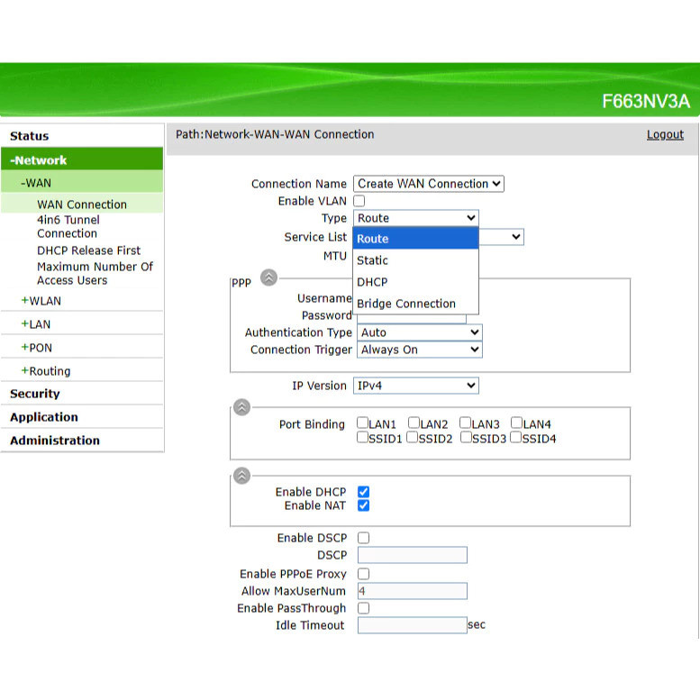Choose DHCP option in Type dropdown

[x=372, y=282]
